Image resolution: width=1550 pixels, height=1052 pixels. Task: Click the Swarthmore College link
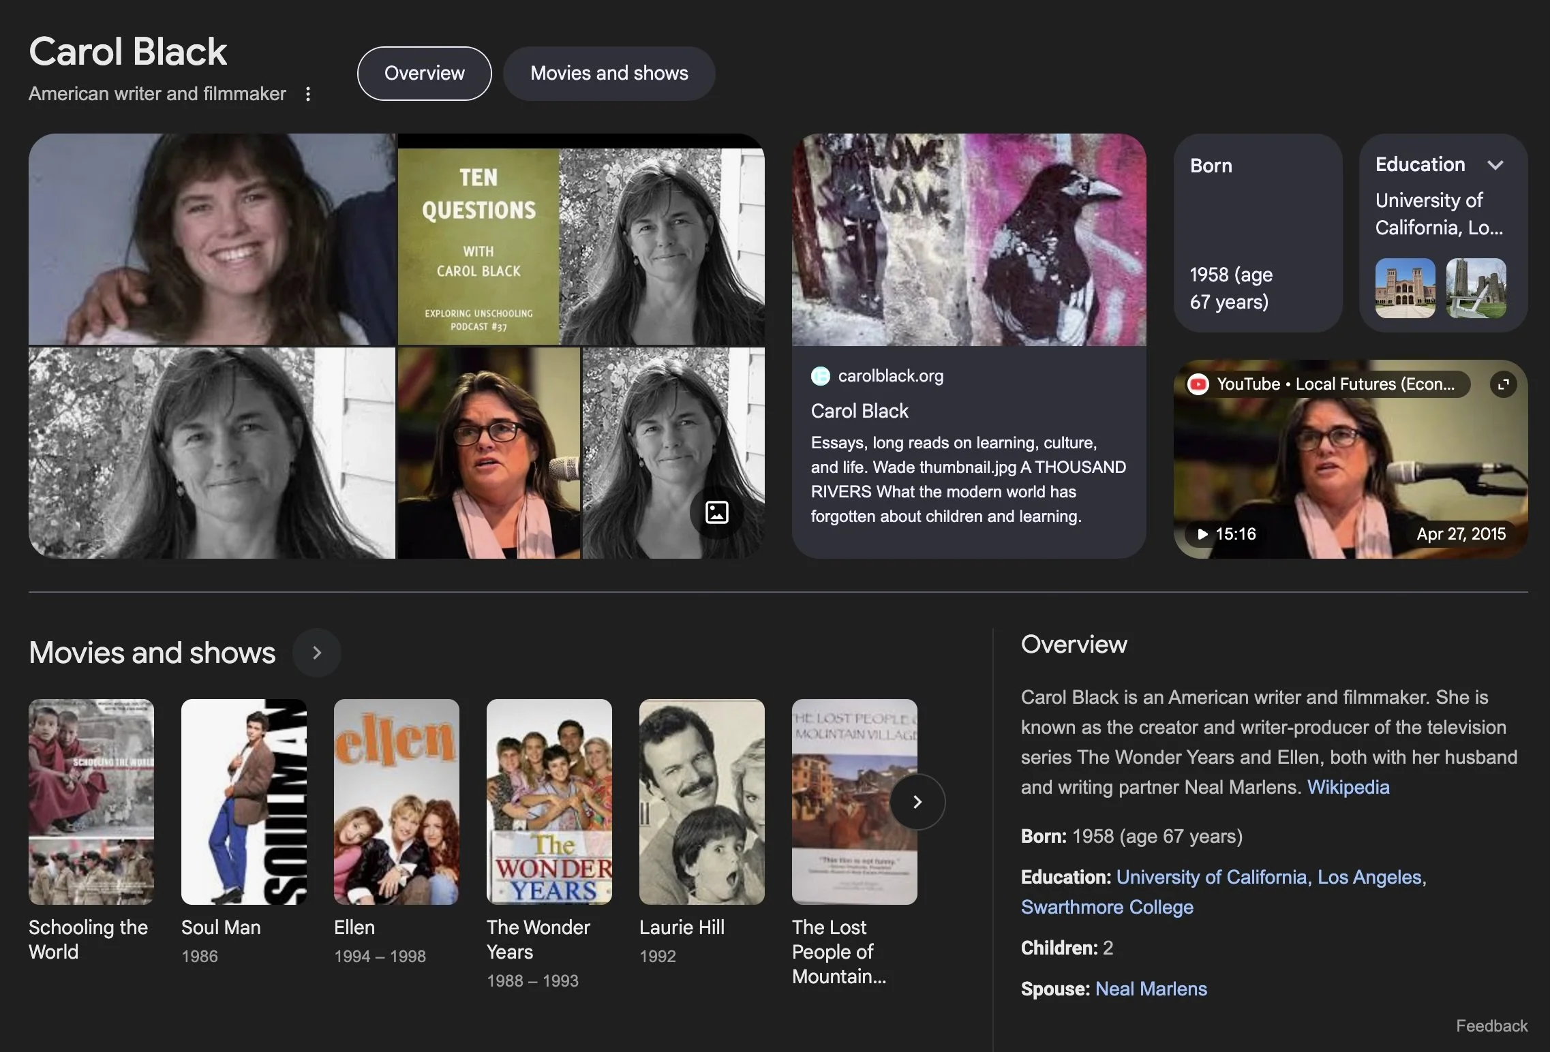pyautogui.click(x=1107, y=907)
